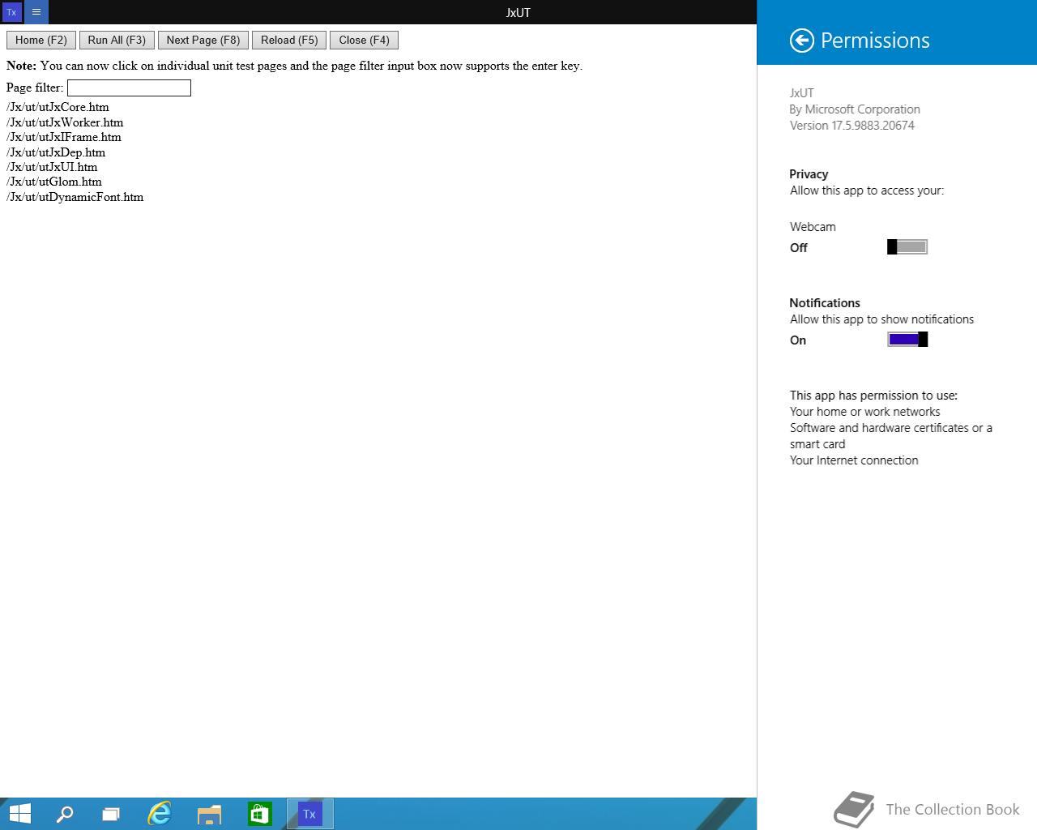Select the Tx JxUT app on the taskbar

pyautogui.click(x=309, y=814)
